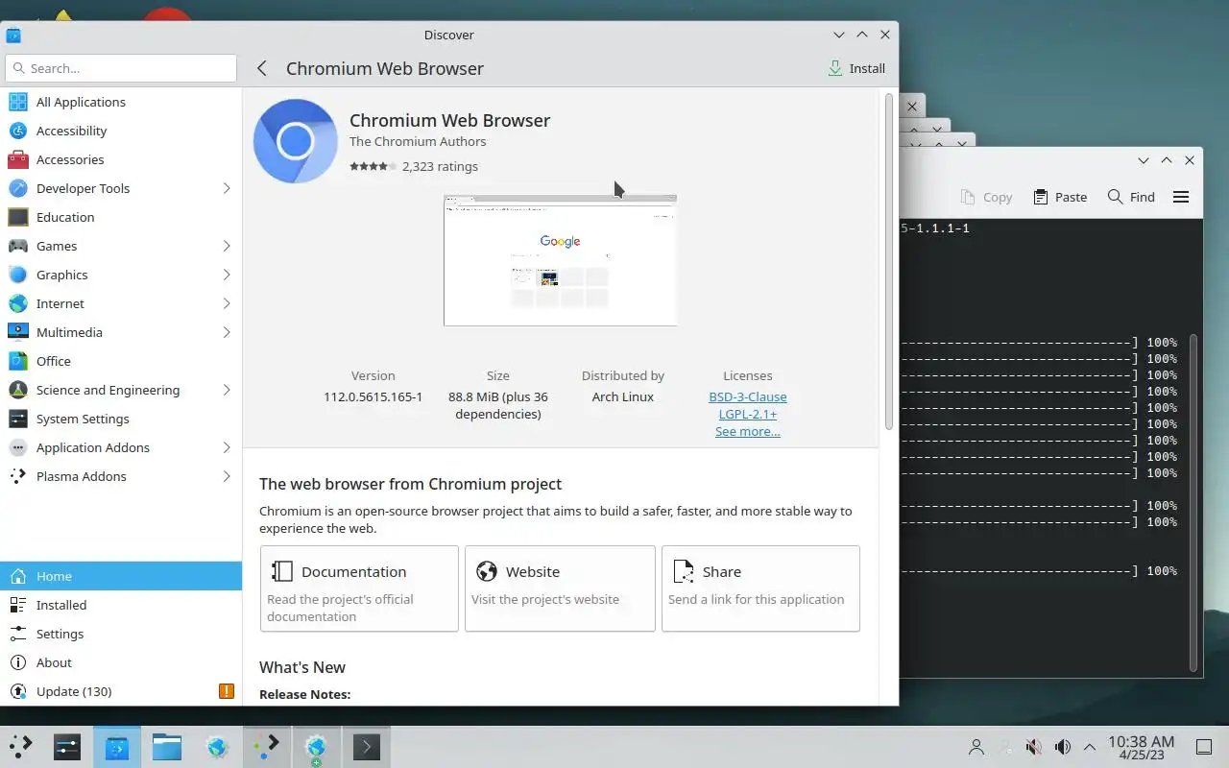The image size is (1229, 768).
Task: Click the user icon in system tray
Action: point(976,747)
